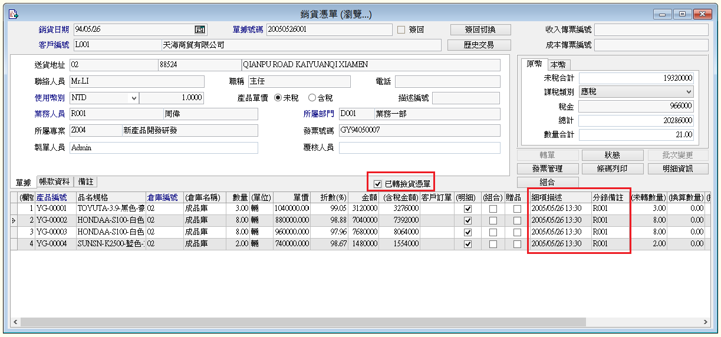This screenshot has height=337, width=721.
Task: Toggle the 已轉撿貨憑單 checkbox
Action: tap(378, 184)
